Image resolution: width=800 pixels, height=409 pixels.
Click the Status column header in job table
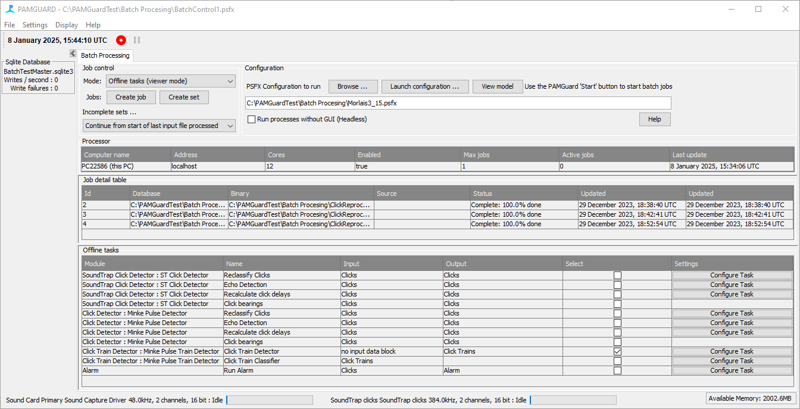[x=524, y=193]
